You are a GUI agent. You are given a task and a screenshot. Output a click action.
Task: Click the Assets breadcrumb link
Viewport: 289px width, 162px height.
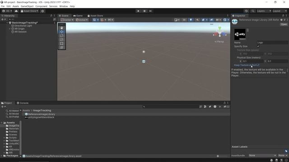coord(26,110)
